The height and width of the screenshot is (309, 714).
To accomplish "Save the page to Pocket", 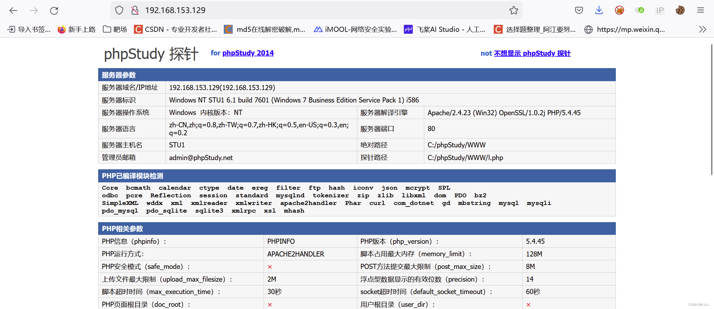I will 579,10.
